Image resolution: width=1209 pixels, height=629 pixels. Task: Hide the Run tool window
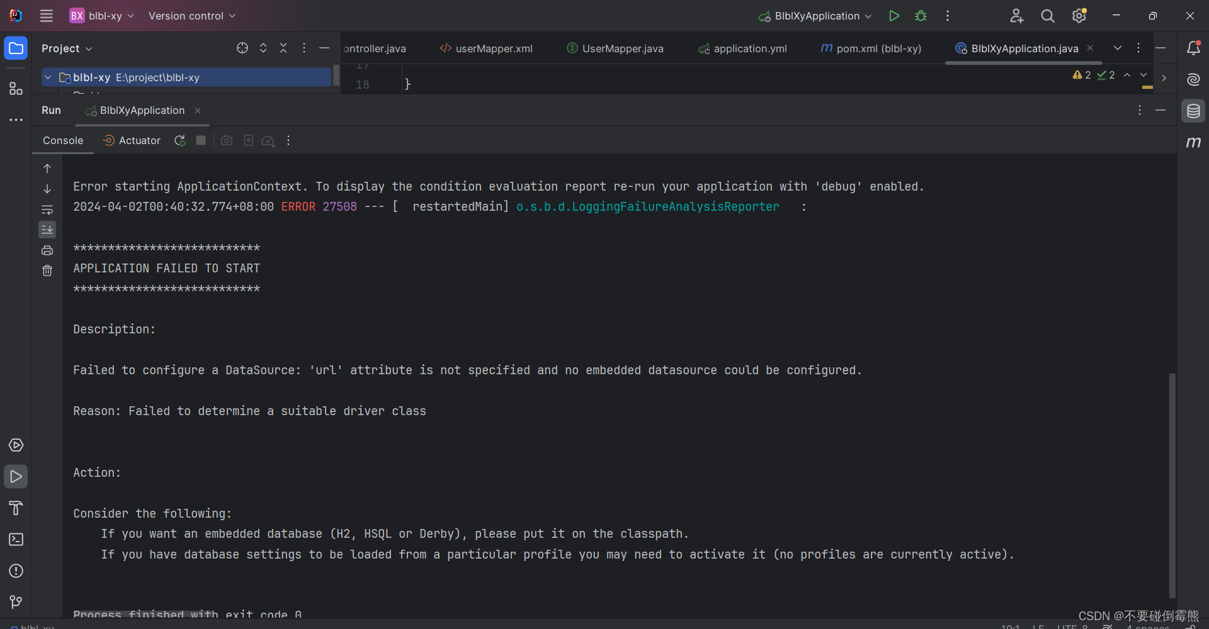point(1161,110)
